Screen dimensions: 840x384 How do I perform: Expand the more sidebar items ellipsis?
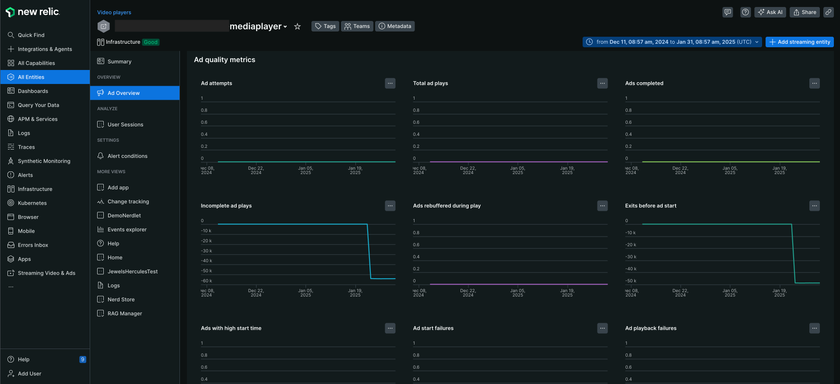click(11, 287)
